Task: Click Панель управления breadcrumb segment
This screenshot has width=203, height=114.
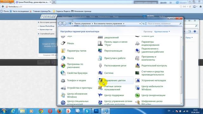Action: coord(82,24)
